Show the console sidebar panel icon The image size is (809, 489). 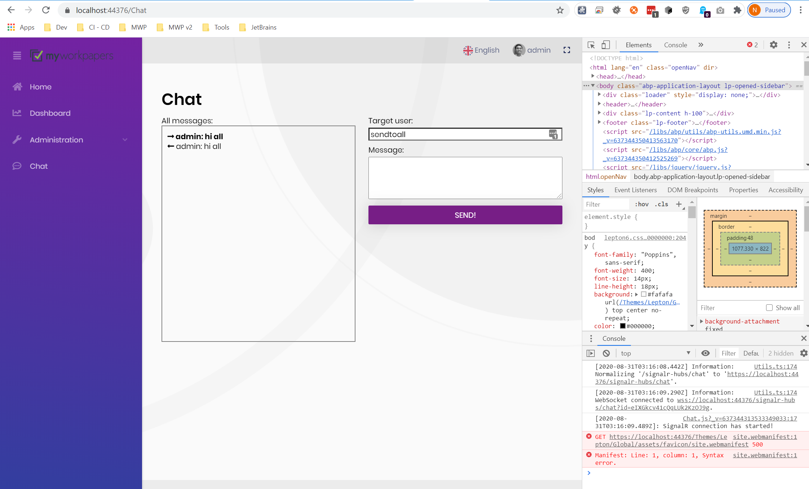pyautogui.click(x=591, y=353)
